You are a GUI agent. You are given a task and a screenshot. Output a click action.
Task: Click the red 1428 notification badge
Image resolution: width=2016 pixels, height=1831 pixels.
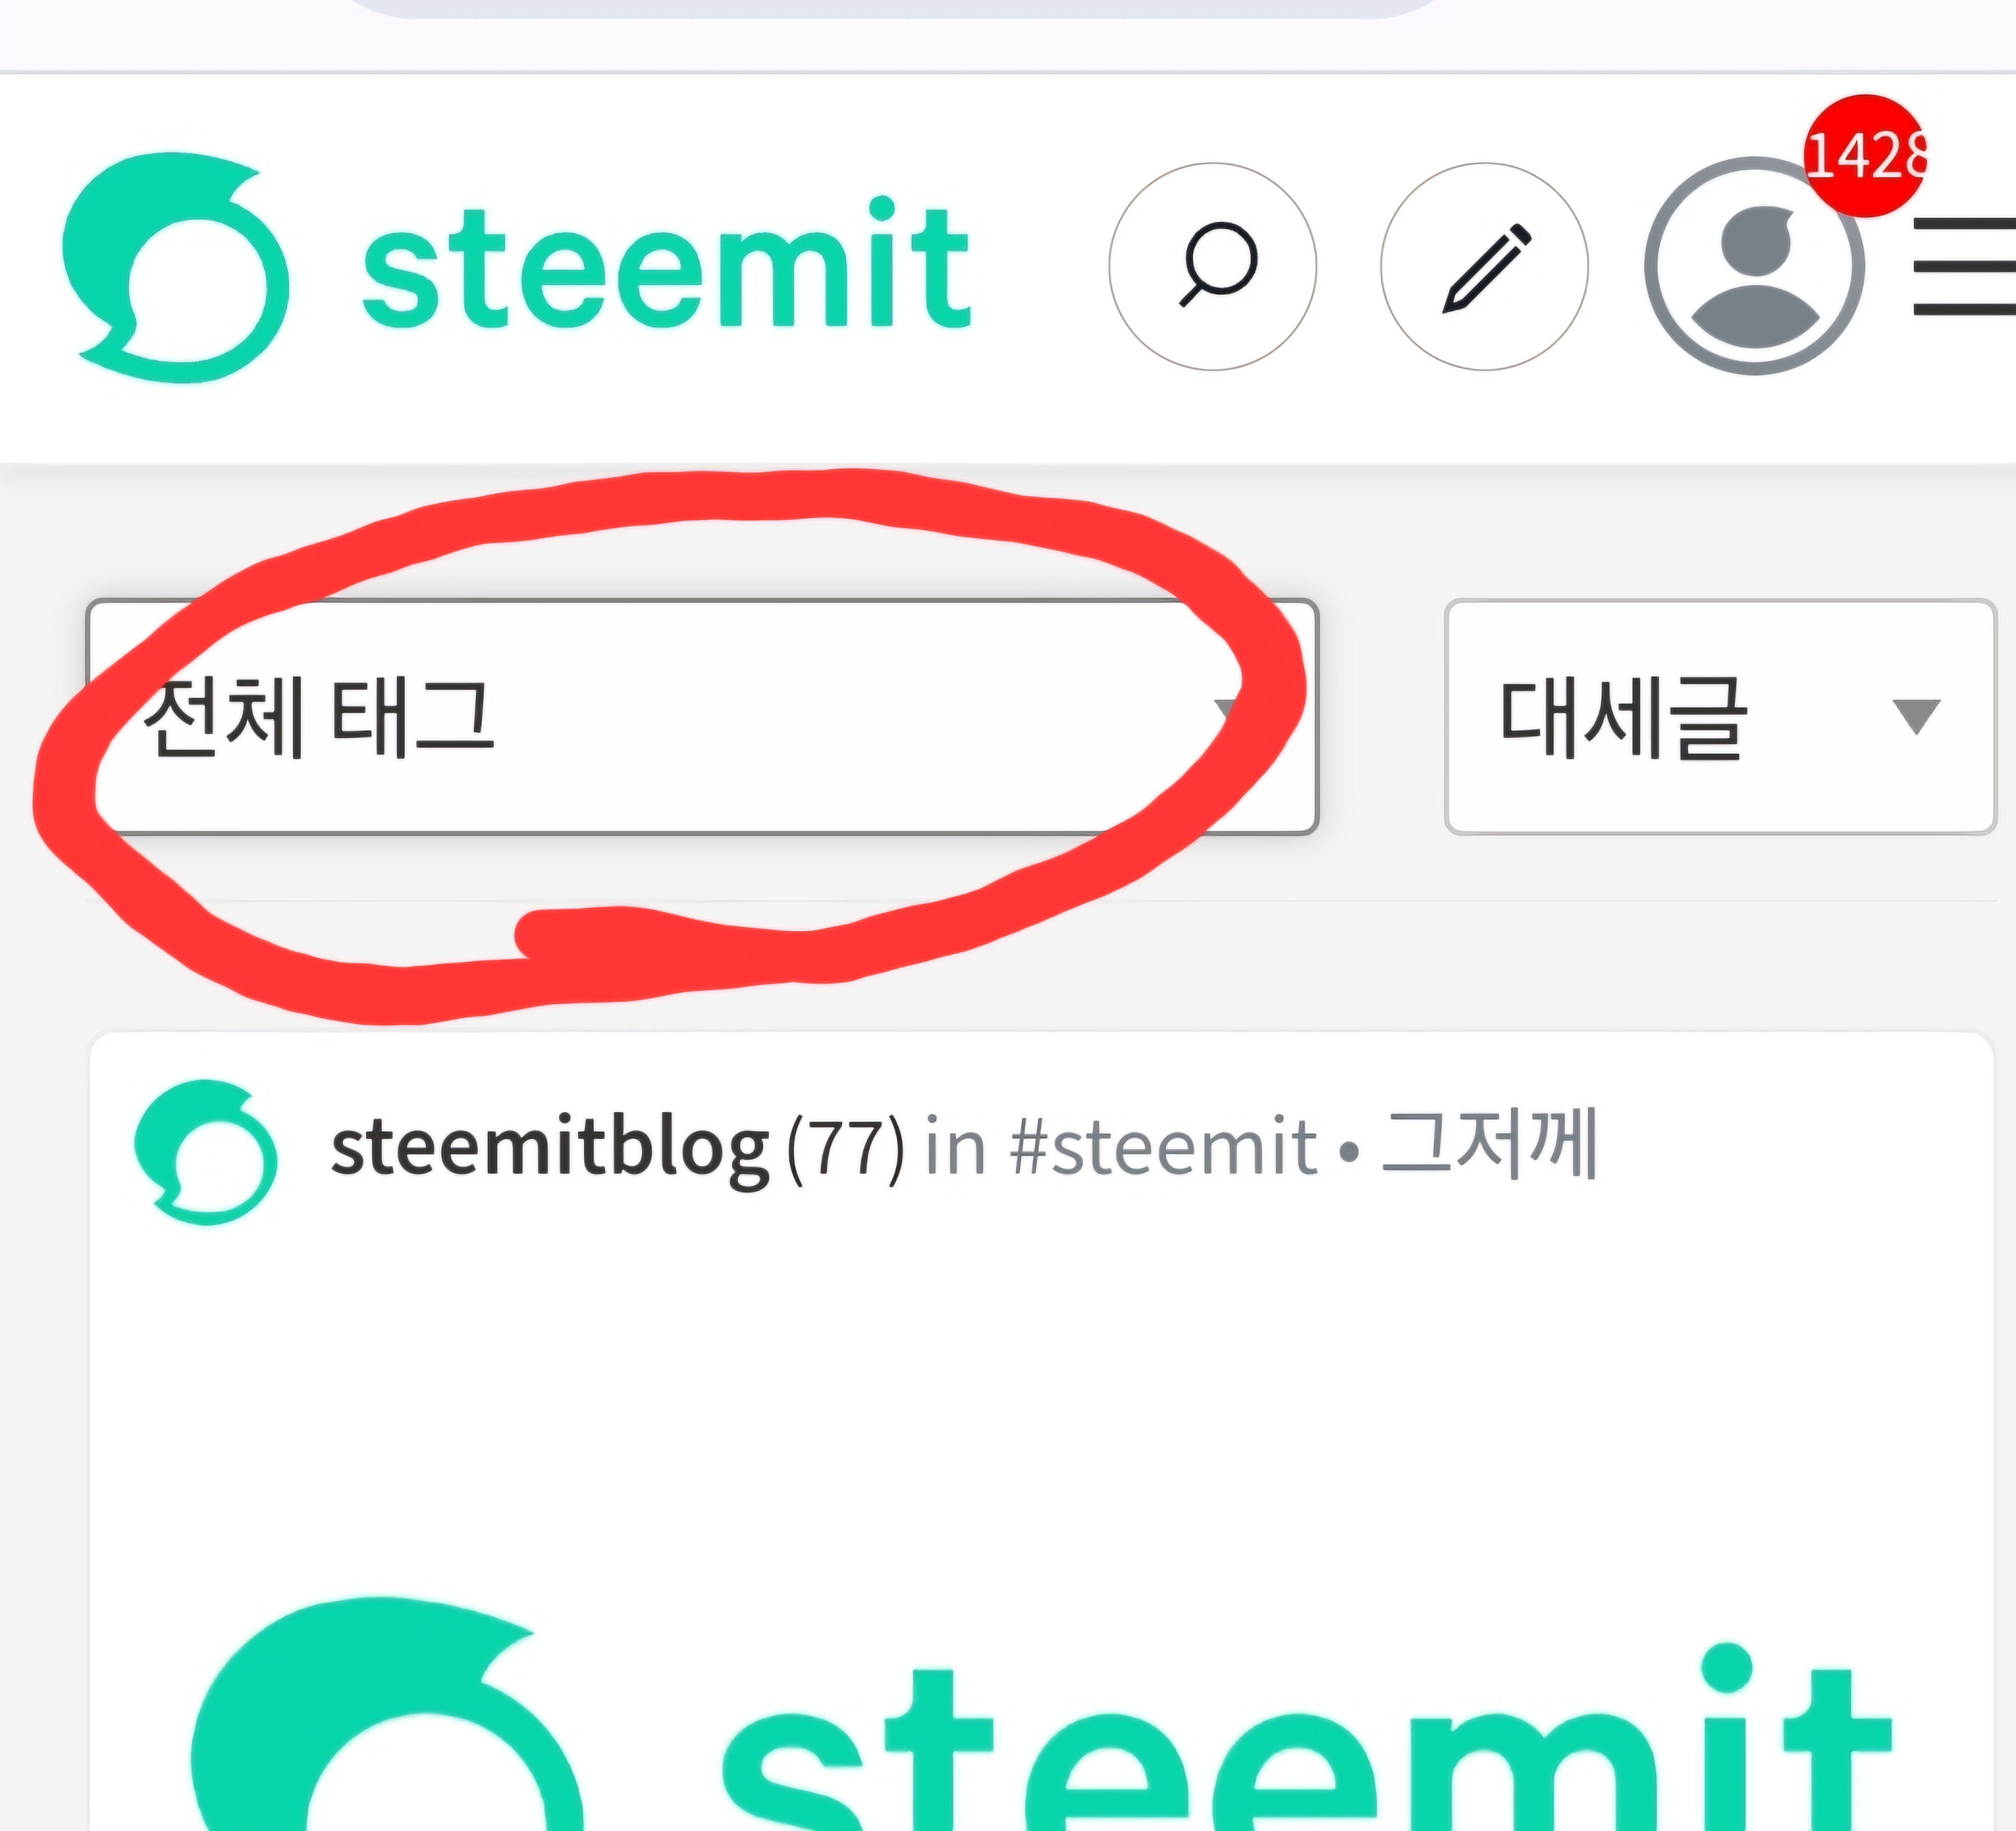tap(1865, 155)
